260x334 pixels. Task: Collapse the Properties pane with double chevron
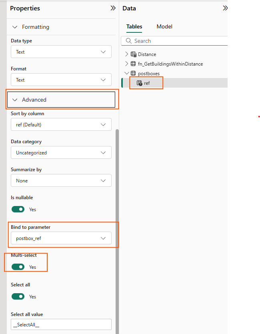tap(113, 8)
